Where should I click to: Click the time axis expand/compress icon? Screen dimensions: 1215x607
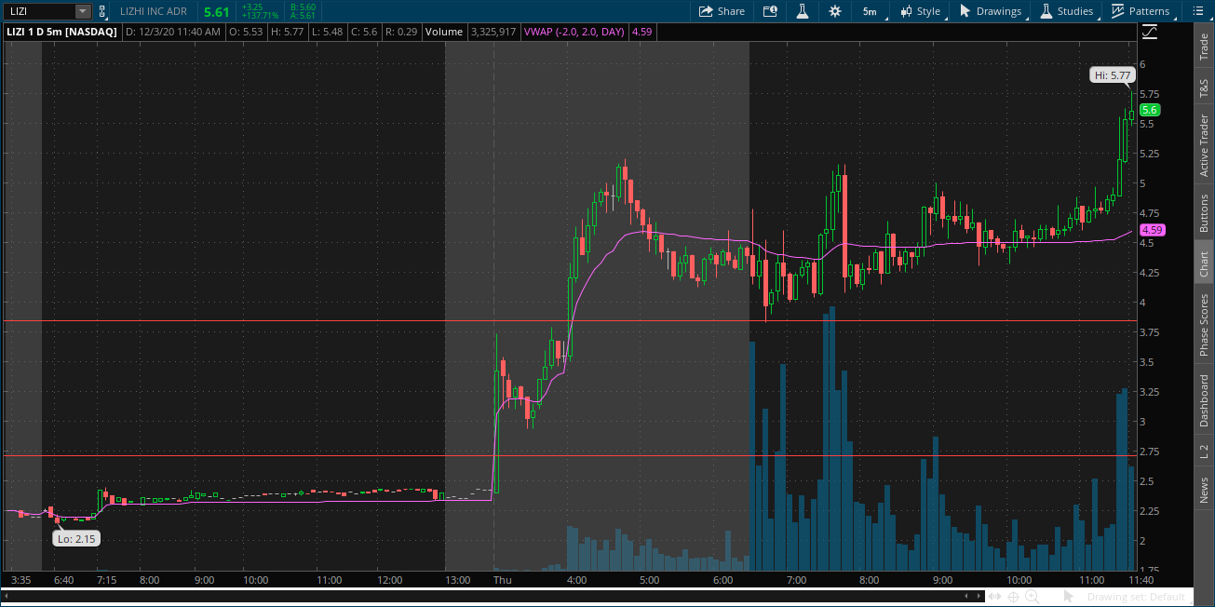(995, 596)
